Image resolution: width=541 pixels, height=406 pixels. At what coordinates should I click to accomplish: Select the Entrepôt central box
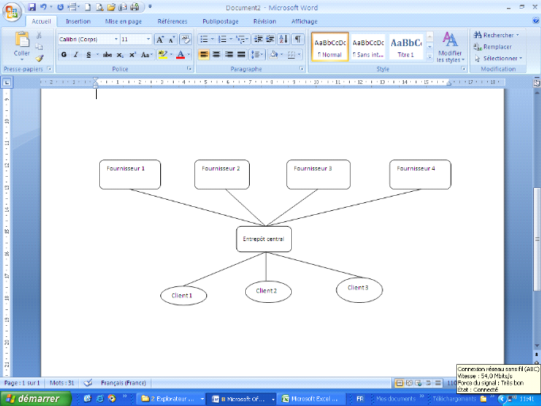point(264,239)
